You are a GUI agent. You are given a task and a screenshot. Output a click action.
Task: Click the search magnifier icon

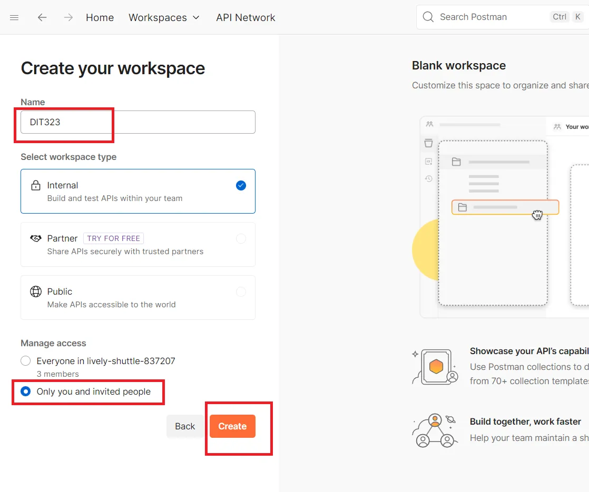click(428, 17)
